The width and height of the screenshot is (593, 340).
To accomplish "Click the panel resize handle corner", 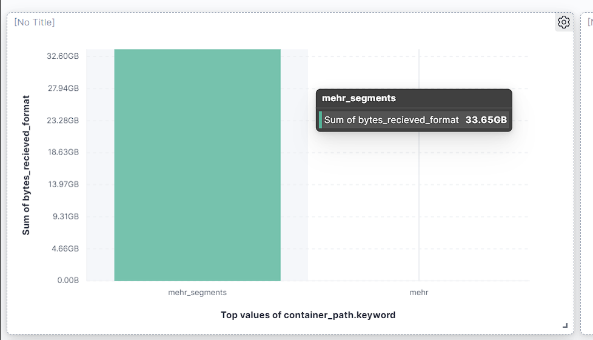I will click(x=565, y=326).
